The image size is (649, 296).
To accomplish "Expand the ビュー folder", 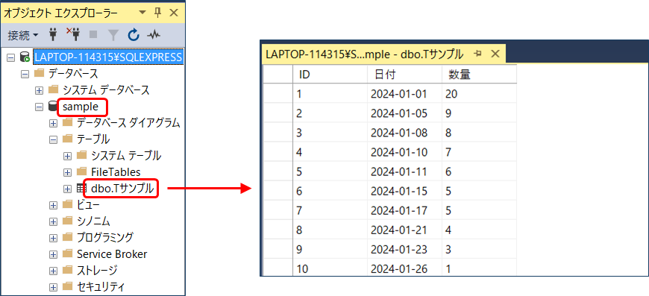I will tap(53, 205).
